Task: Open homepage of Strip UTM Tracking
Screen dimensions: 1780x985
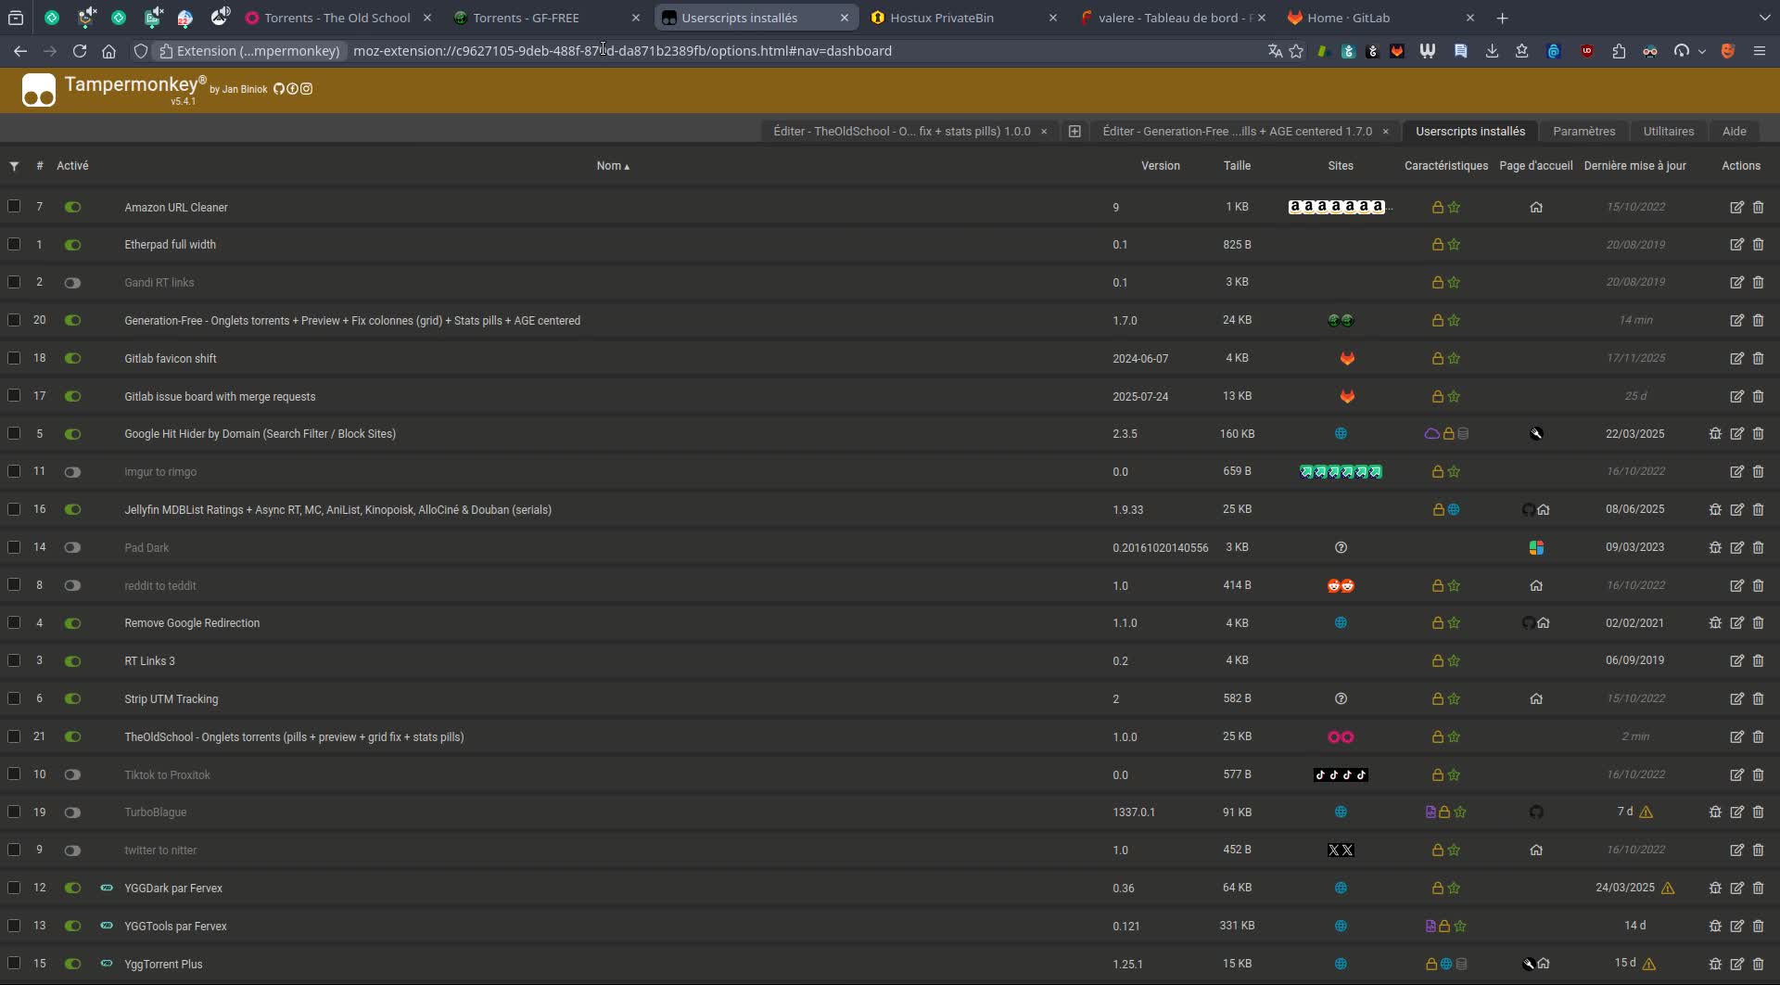Action: click(x=1536, y=698)
